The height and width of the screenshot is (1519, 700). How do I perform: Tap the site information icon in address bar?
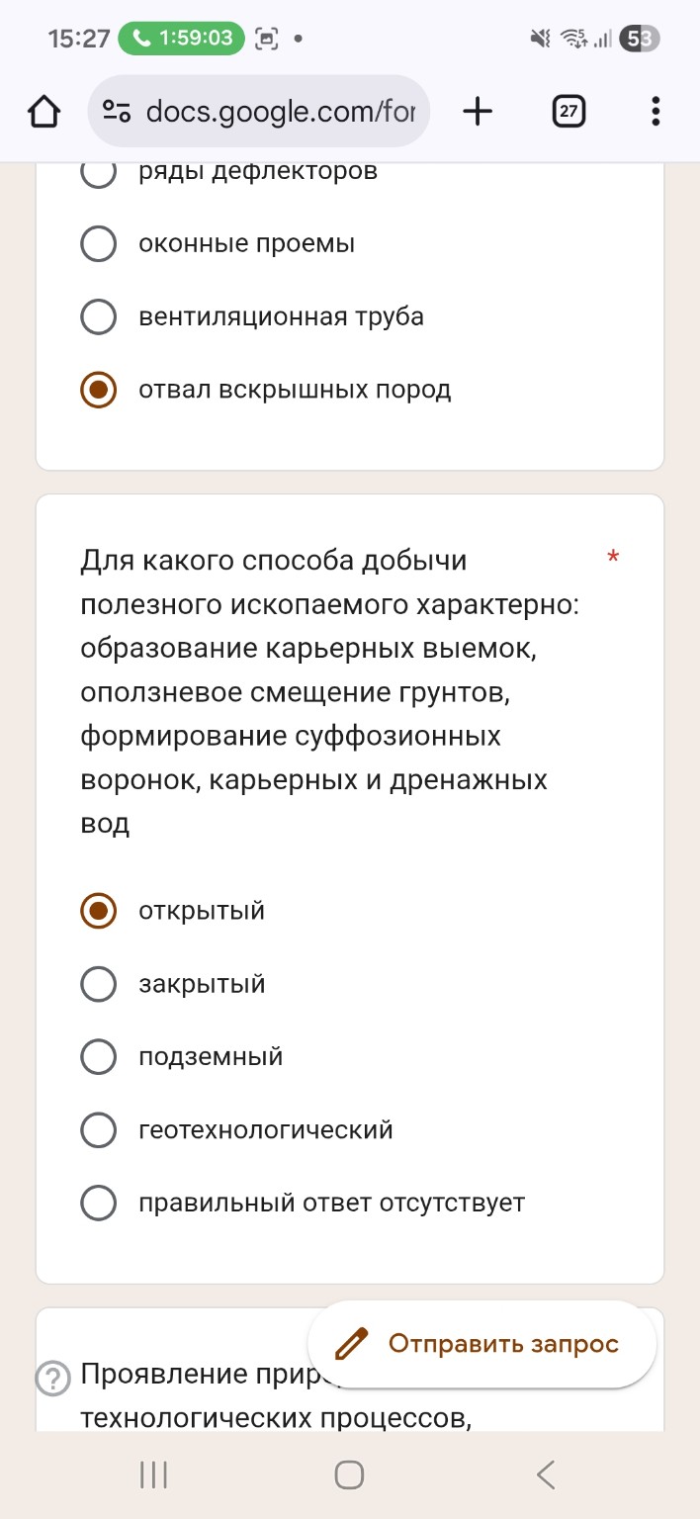pos(116,111)
